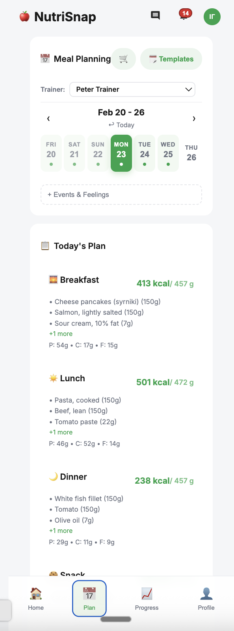The height and width of the screenshot is (631, 234).
Task: Expand the +1 more items under Lunch
Action: pos(61,432)
